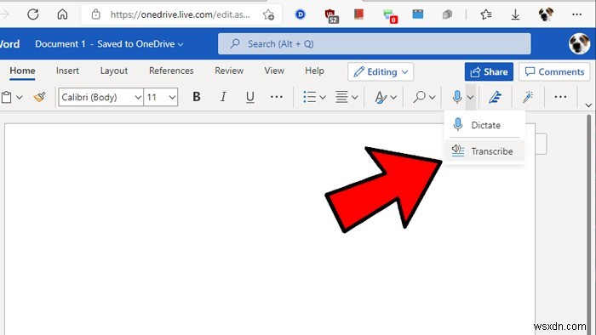Collapse the Dictate dropdown arrow

pos(470,98)
